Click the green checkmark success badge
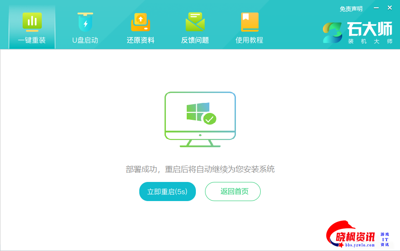The height and width of the screenshot is (251, 400). pyautogui.click(x=210, y=118)
